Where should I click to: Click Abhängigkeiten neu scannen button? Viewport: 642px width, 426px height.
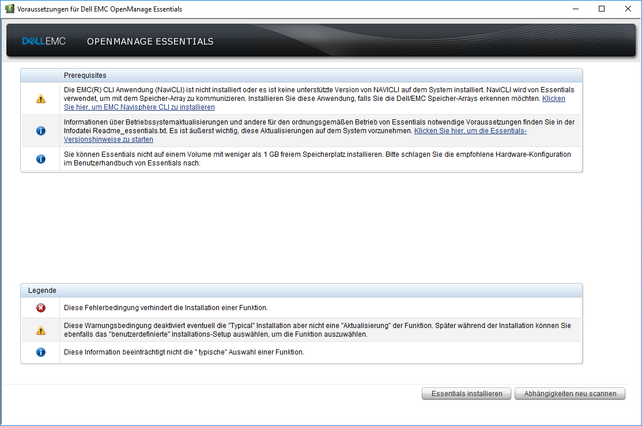[570, 394]
